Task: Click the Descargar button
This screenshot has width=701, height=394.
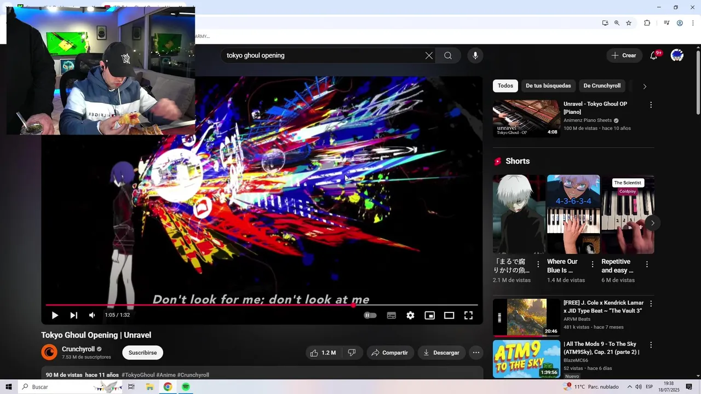Action: [x=441, y=353]
